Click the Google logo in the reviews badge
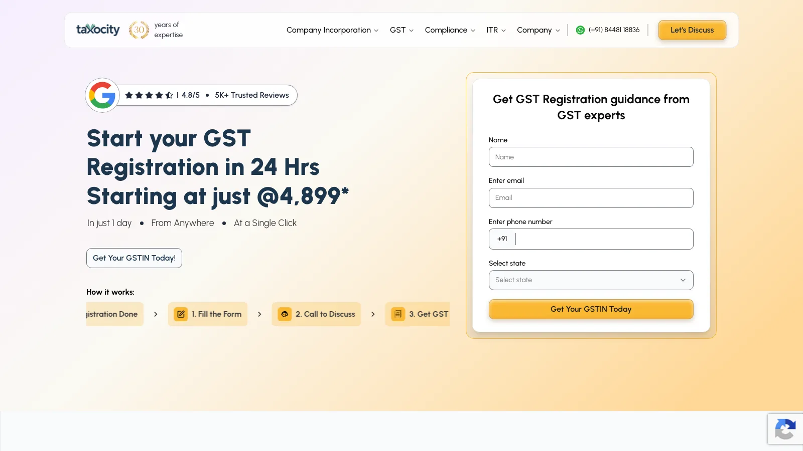 click(x=102, y=95)
